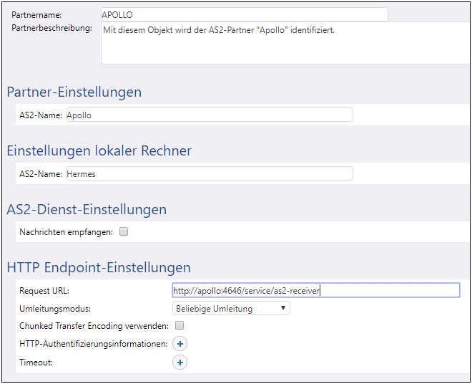This screenshot has width=472, height=384.
Task: Click the AS2-Dienst-Einstellungen section heading
Action: click(x=87, y=209)
